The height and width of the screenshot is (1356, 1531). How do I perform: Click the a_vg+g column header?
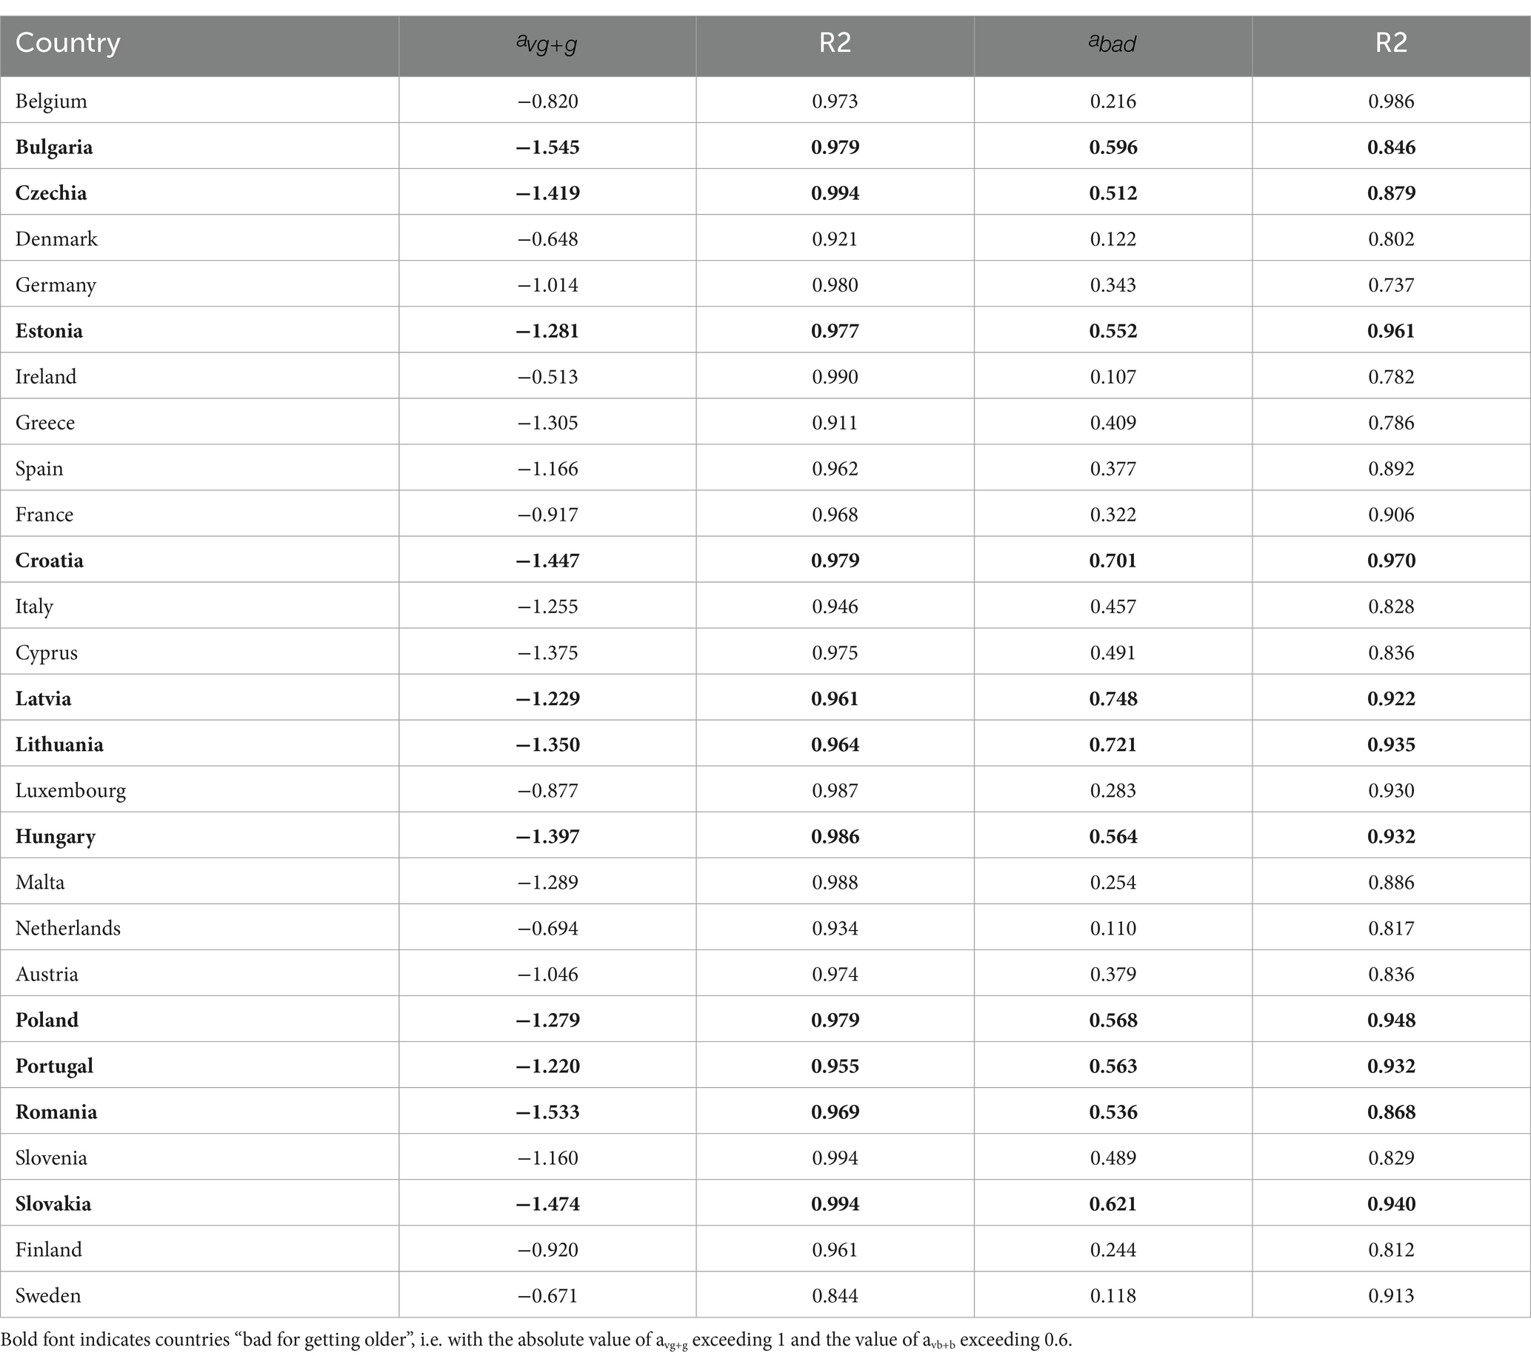tap(547, 44)
